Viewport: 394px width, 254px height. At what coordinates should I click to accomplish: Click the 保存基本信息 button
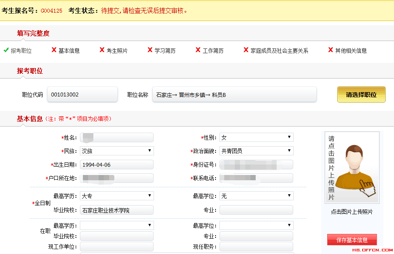tap(352, 240)
